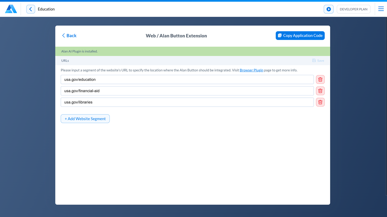Open the hamburger menu

(381, 9)
